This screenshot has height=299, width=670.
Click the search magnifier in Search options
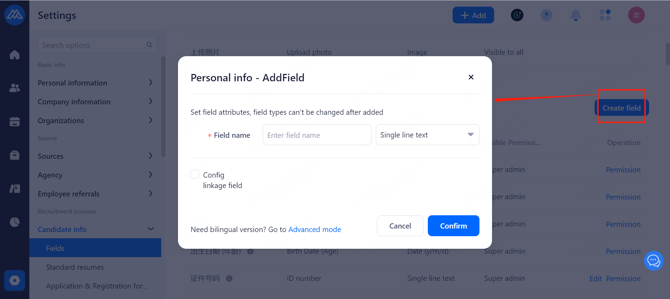pyautogui.click(x=149, y=45)
